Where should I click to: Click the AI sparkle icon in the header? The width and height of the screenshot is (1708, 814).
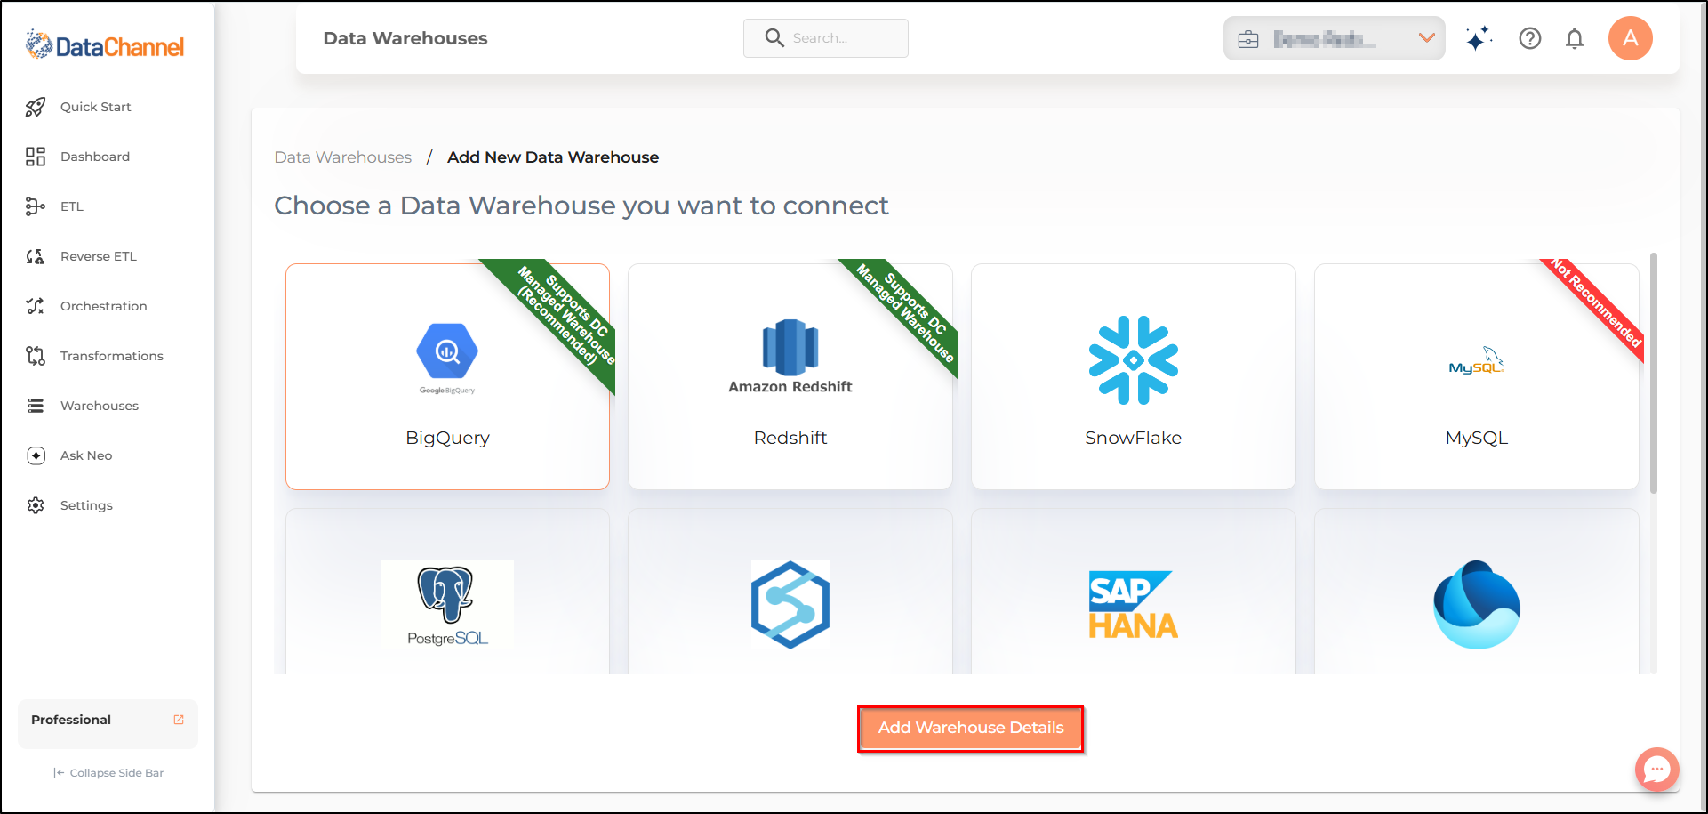point(1479,38)
